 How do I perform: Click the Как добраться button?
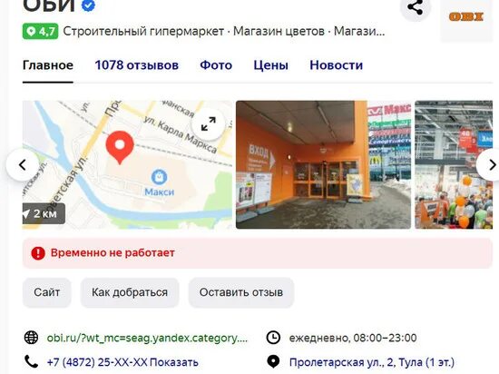[x=130, y=292]
